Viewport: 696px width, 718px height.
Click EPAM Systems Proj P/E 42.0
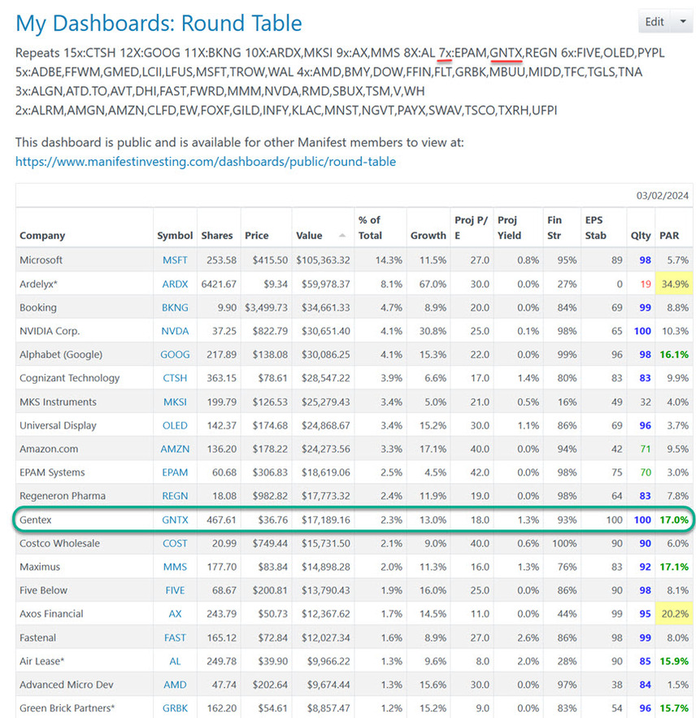click(x=480, y=472)
